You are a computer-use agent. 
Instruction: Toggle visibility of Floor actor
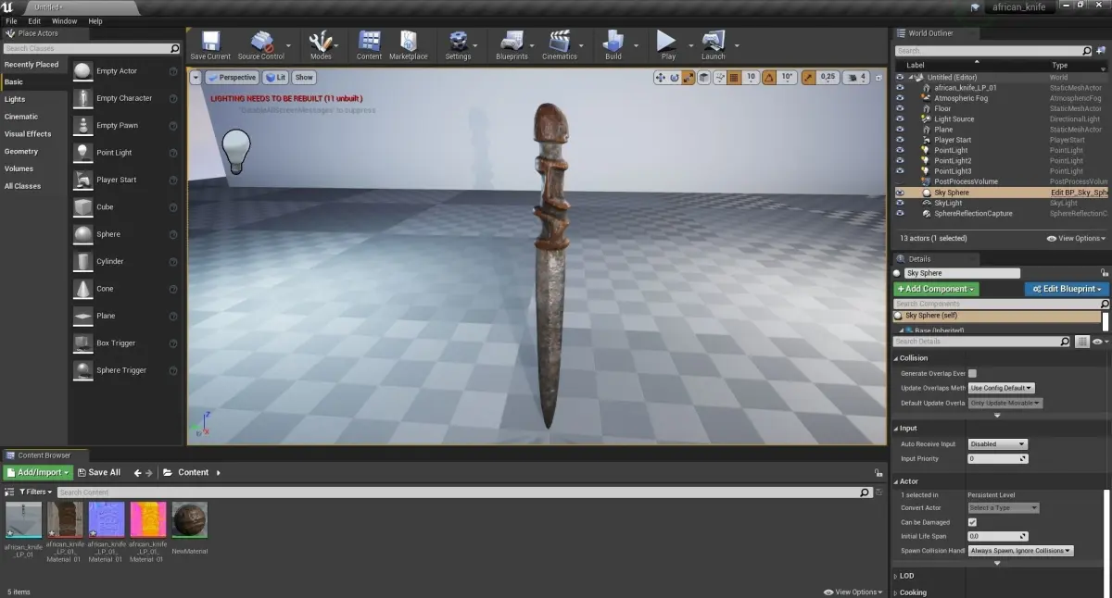(x=900, y=108)
